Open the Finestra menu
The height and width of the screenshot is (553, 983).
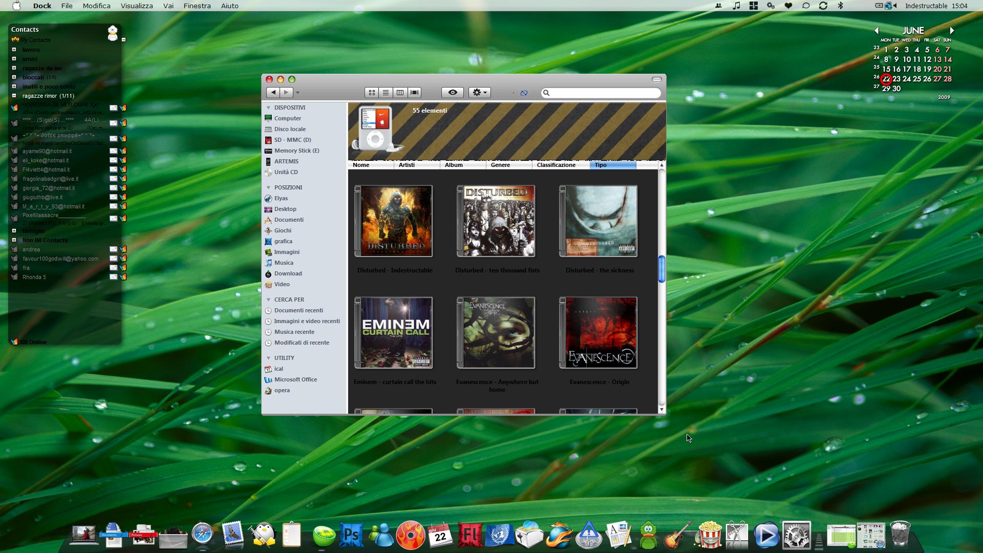[197, 6]
